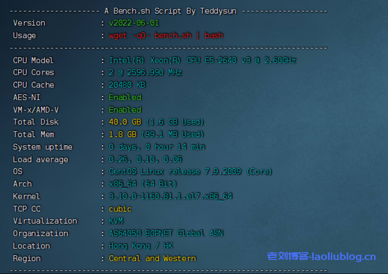Click the Arch value x86_64 (64 Bit)
This screenshot has width=388, height=274.
[143, 184]
